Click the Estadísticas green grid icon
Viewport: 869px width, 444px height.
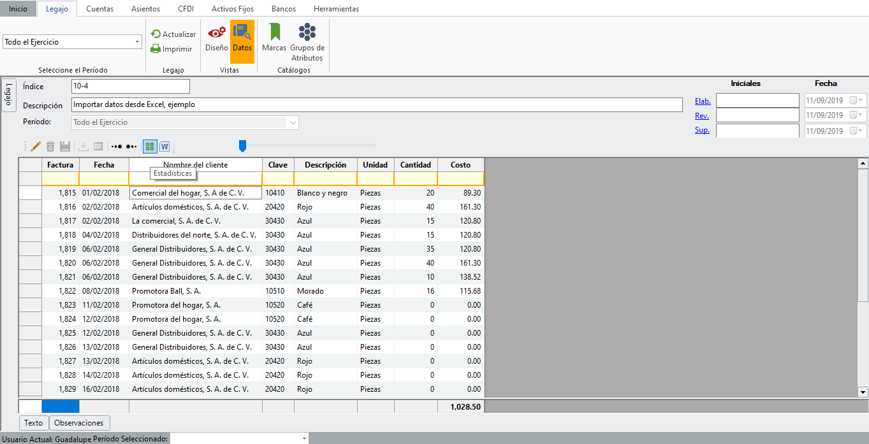tap(150, 147)
